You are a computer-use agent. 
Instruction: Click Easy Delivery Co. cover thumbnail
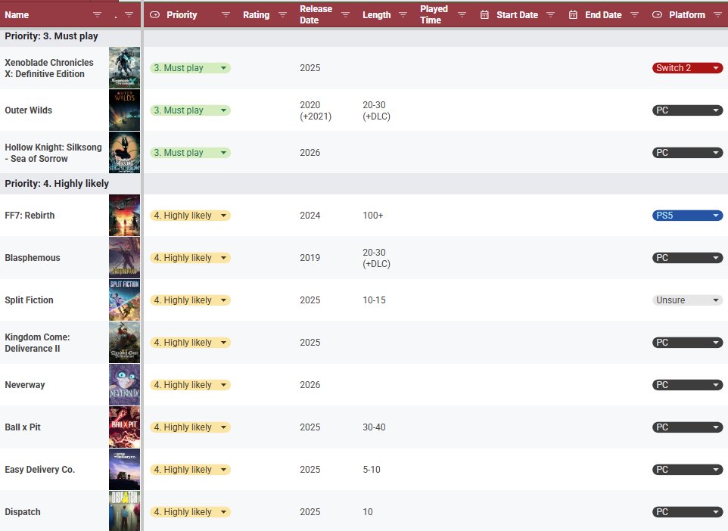point(124,469)
